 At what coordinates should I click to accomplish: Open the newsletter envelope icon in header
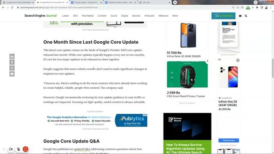[240, 16]
